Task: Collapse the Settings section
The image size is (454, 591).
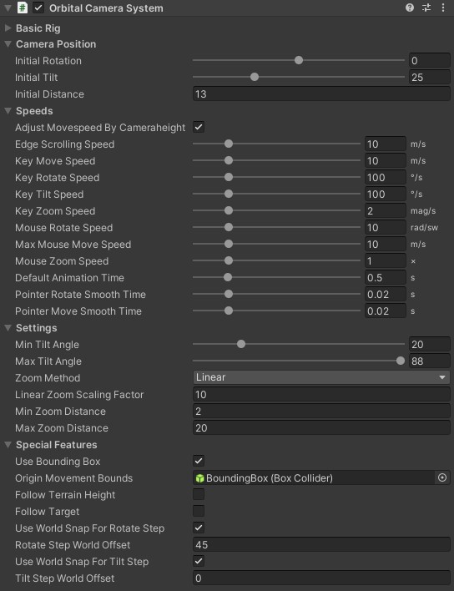Action: (8, 328)
